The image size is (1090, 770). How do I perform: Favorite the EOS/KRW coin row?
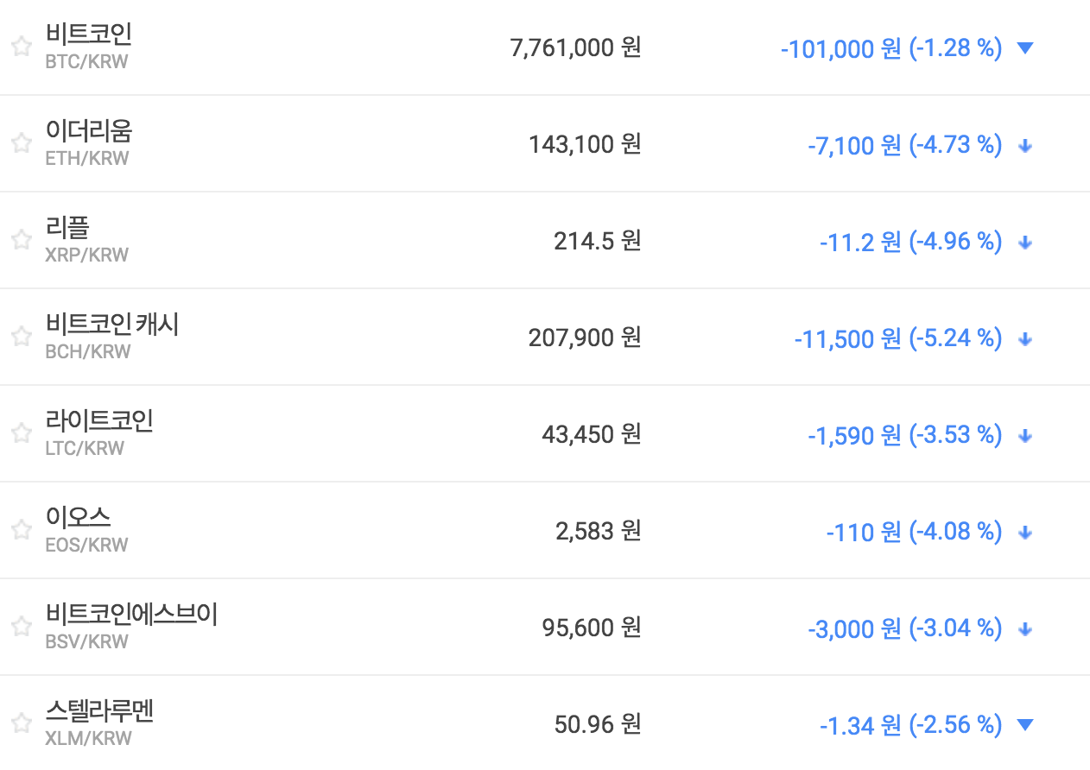[22, 531]
